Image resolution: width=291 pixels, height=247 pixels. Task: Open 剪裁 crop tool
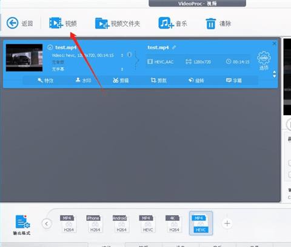tap(159, 81)
